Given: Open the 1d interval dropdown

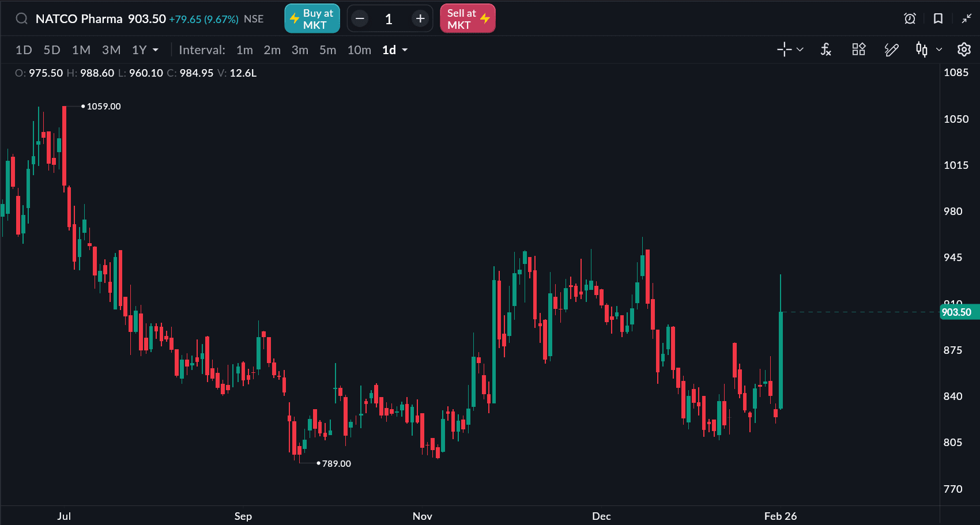Looking at the screenshot, I should click(395, 50).
